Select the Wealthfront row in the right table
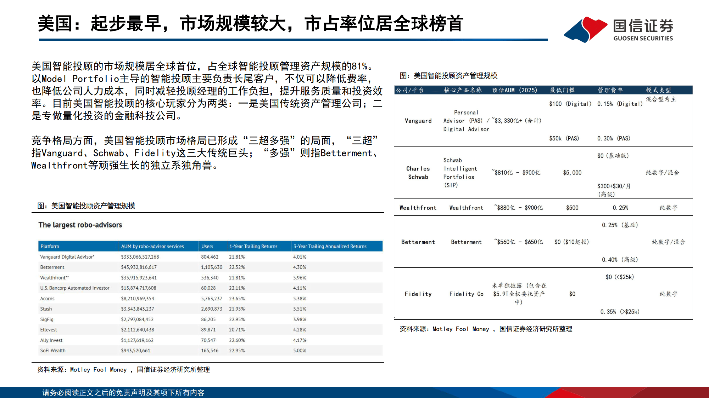Image resolution: width=709 pixels, height=398 pixels. click(x=418, y=208)
